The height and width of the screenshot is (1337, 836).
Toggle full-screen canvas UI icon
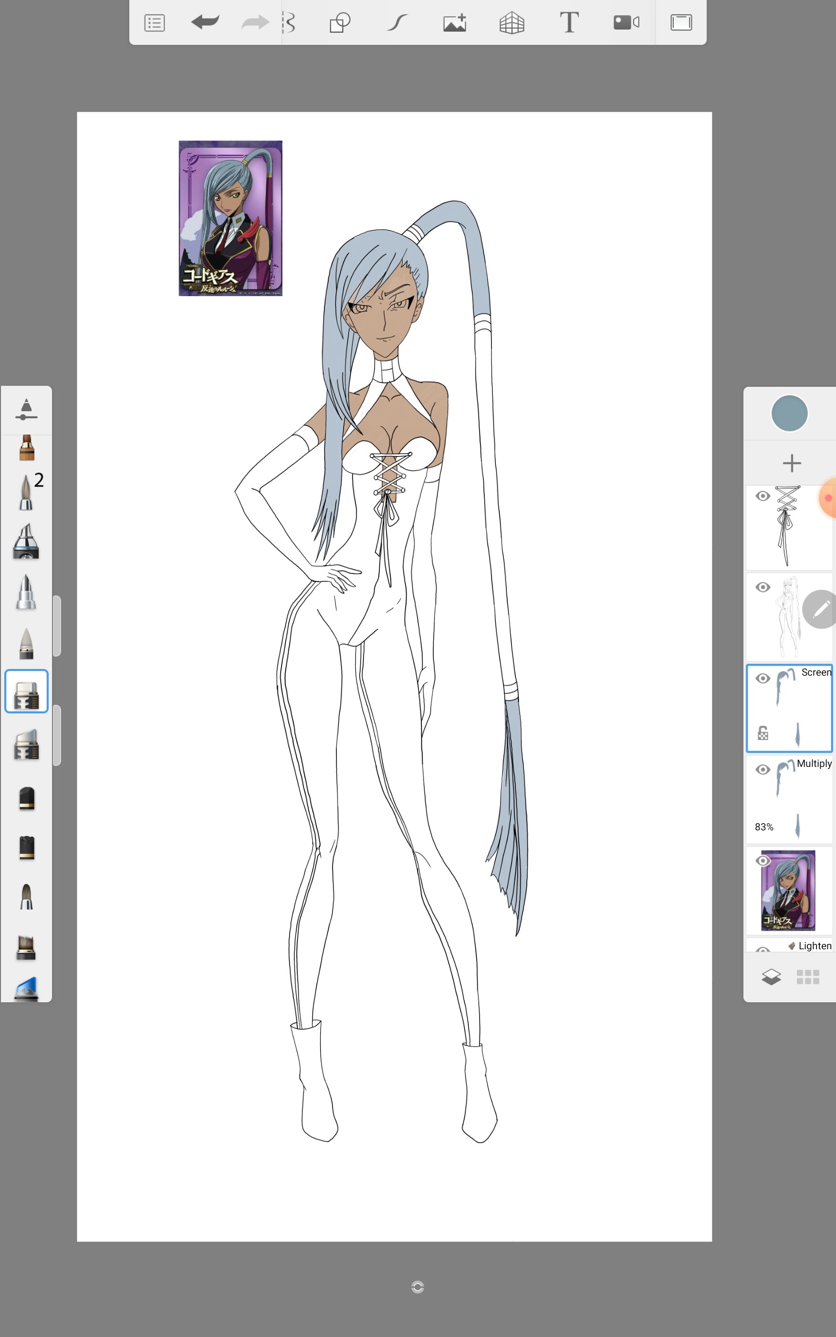tap(681, 22)
